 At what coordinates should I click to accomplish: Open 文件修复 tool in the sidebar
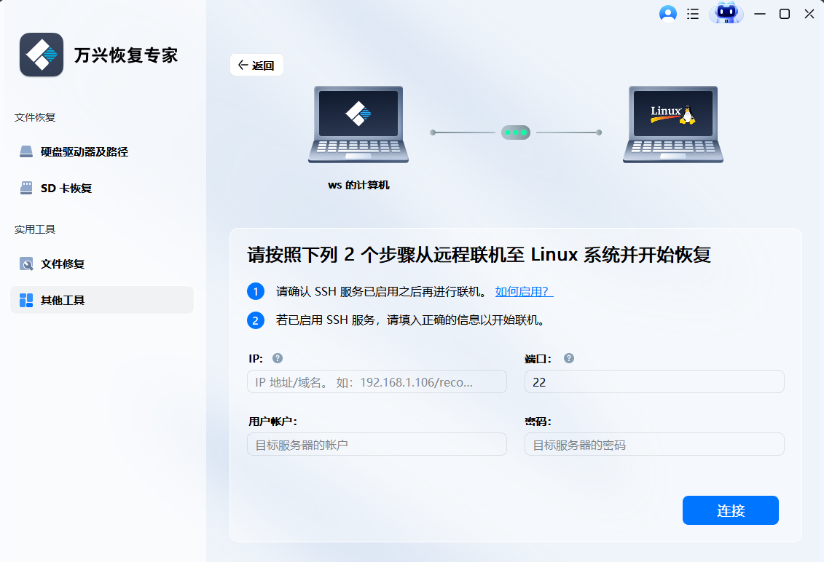pos(102,264)
